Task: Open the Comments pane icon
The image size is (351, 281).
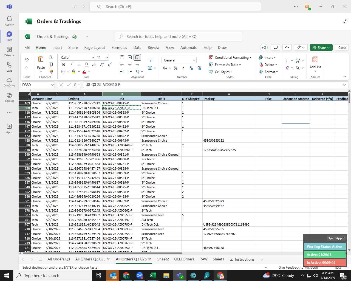Action: (x=276, y=47)
